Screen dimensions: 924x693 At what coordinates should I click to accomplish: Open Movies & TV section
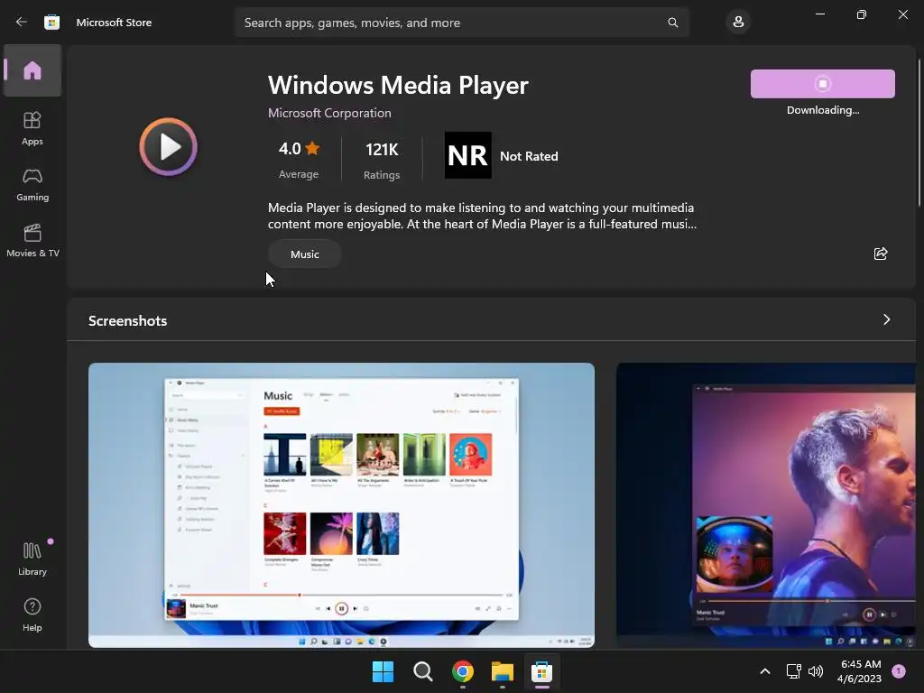point(32,240)
